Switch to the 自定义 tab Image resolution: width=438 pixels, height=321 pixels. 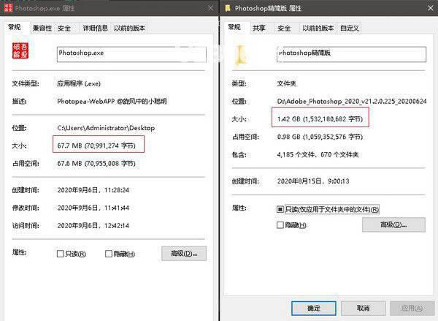click(x=350, y=28)
